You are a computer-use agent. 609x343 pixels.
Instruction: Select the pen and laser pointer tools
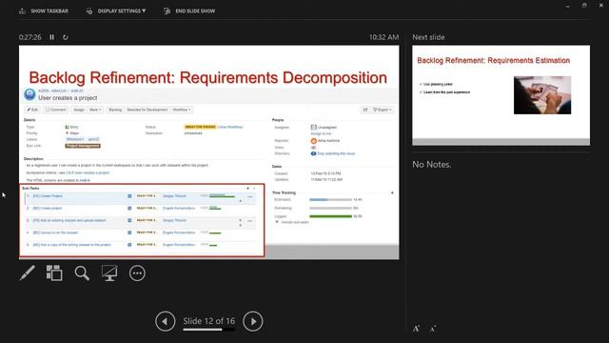[x=28, y=273]
